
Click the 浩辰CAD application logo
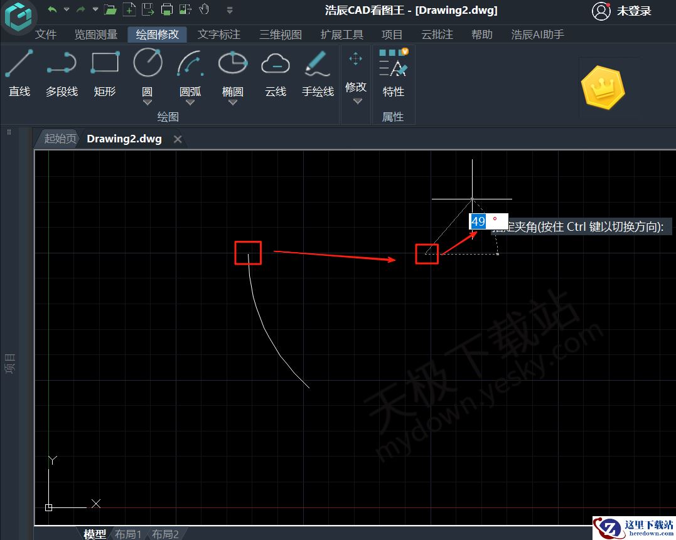coord(18,16)
